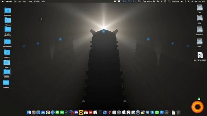Viewport: 207px width, 116px height.
Task: Open the Trash in the Dock
Action: coord(178,112)
